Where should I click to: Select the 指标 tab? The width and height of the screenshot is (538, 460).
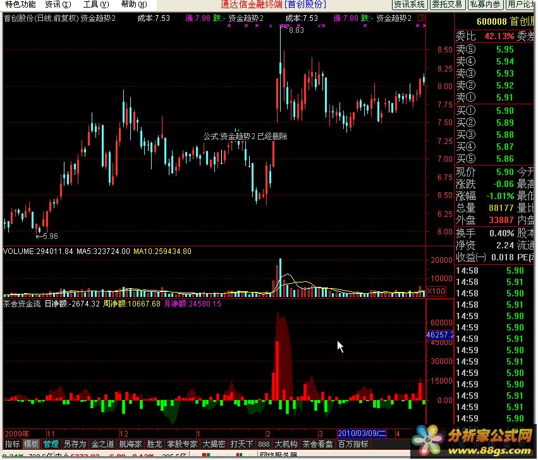pos(13,444)
